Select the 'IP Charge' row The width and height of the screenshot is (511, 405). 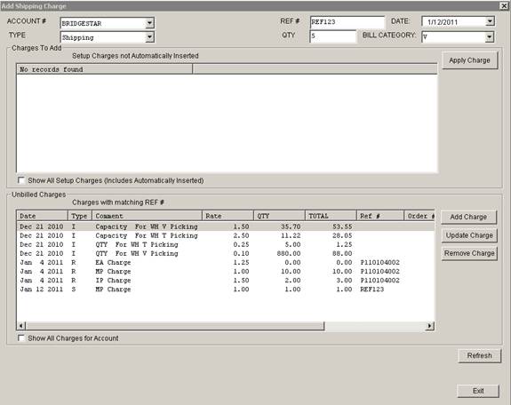pyautogui.click(x=226, y=280)
